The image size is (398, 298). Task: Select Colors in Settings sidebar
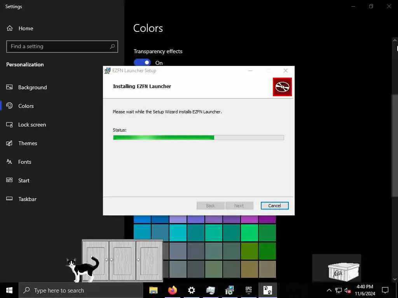tap(26, 106)
